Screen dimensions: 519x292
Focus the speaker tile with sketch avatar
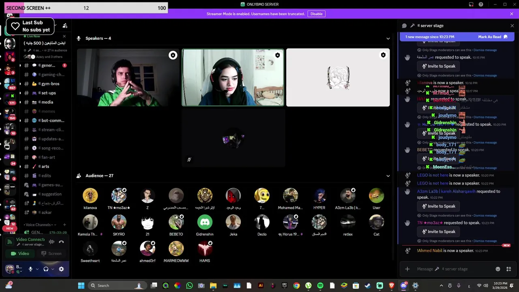click(338, 78)
